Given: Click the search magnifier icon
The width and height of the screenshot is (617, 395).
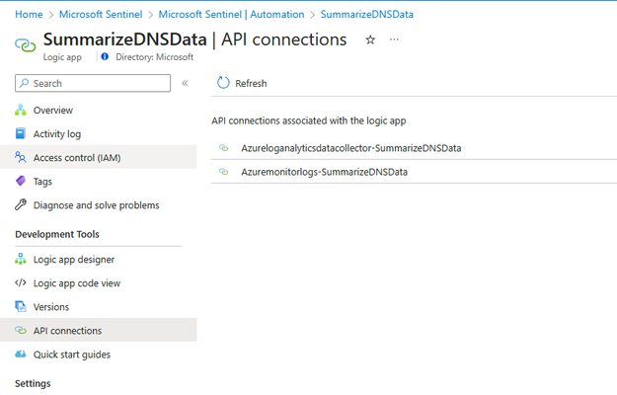Looking at the screenshot, I should [x=25, y=83].
